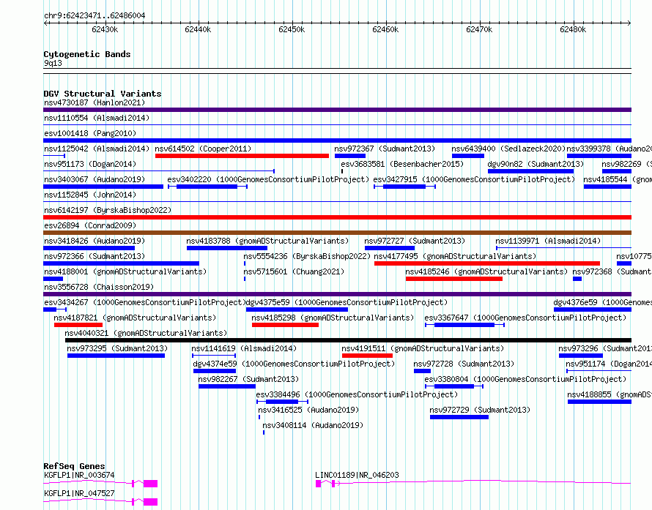Select the red nsv4191511 variant bar
This screenshot has height=510, width=652.
pos(367,356)
